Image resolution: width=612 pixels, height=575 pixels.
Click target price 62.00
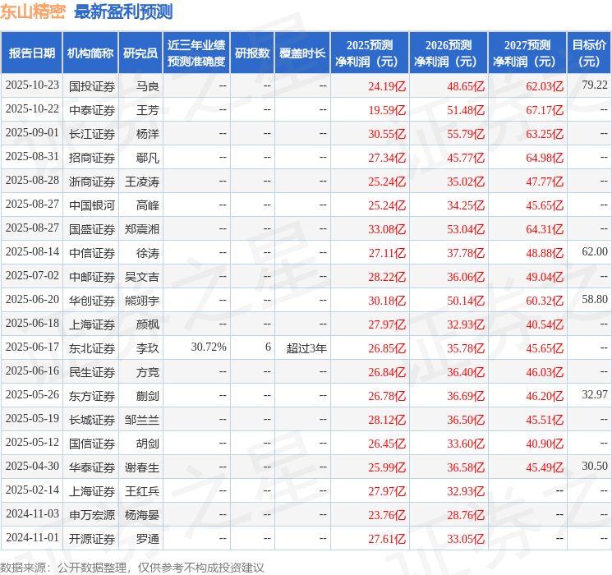pos(595,251)
